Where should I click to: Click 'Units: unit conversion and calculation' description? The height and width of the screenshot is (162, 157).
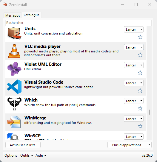click(x=53, y=33)
